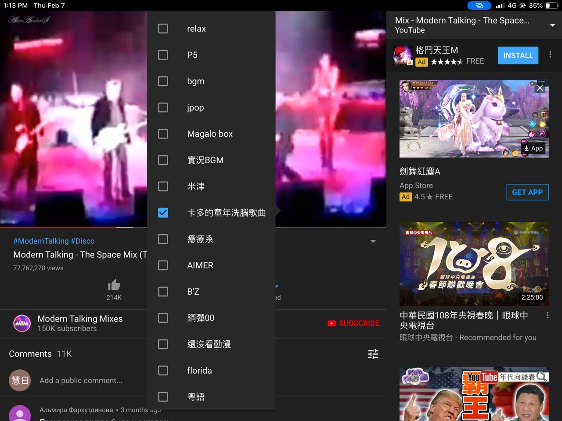562x421 pixels.
Task: Select the Magalo box playlist checkbox
Action: click(x=163, y=134)
